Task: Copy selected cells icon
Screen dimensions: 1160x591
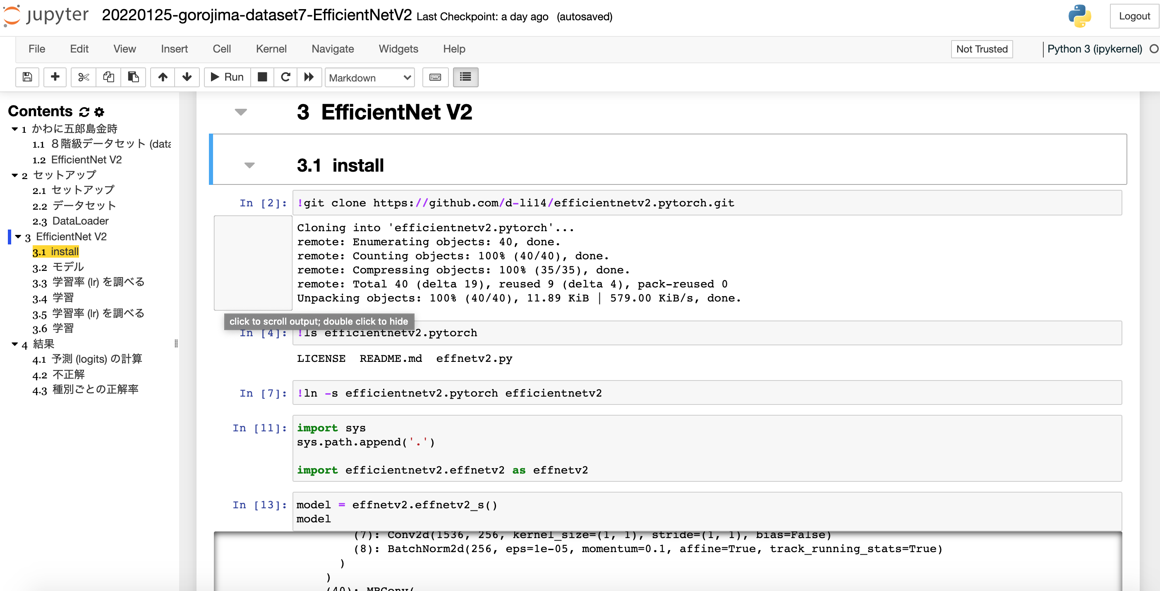Action: pos(108,77)
